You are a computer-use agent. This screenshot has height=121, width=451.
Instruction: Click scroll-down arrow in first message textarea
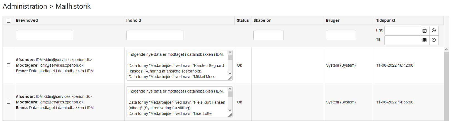(x=230, y=73)
